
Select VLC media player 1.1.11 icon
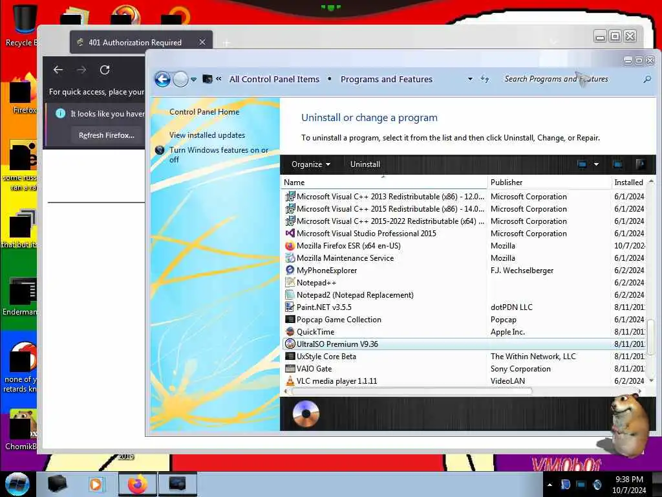pyautogui.click(x=290, y=381)
